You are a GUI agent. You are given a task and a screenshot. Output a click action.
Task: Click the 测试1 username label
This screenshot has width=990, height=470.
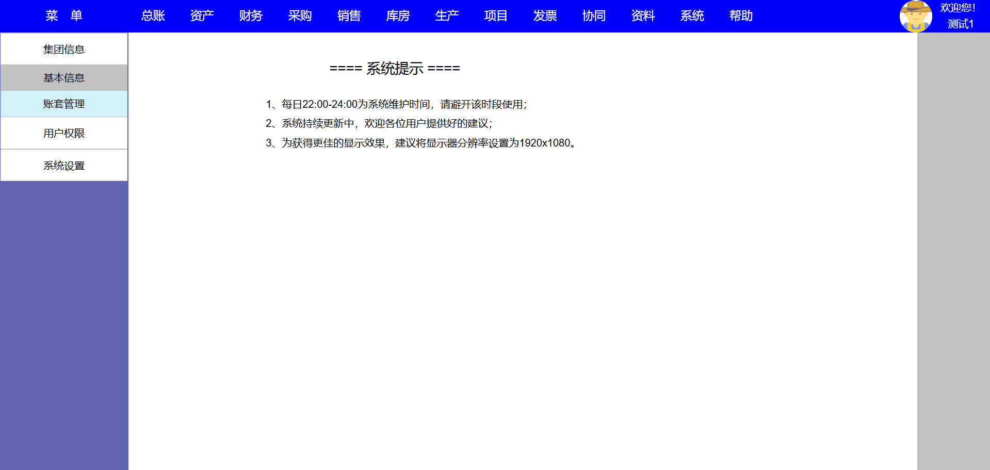click(x=960, y=24)
